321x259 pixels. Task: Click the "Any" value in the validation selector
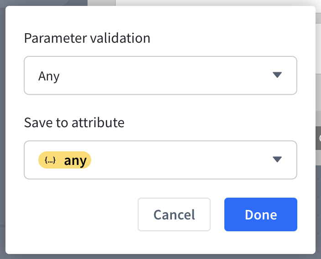click(49, 76)
